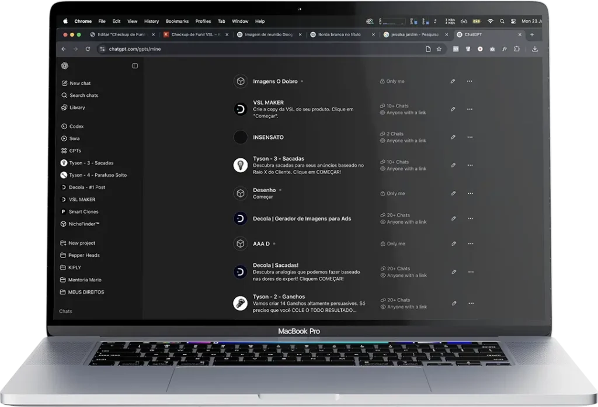Bookmark this page with the star icon
Image resolution: width=598 pixels, height=407 pixels.
(439, 49)
